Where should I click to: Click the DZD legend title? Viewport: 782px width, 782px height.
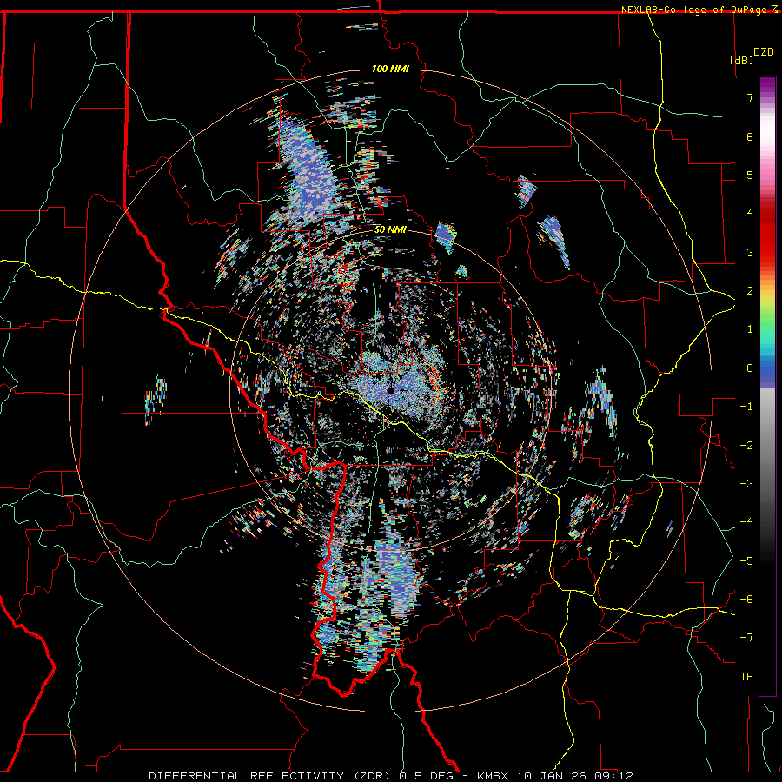point(764,52)
